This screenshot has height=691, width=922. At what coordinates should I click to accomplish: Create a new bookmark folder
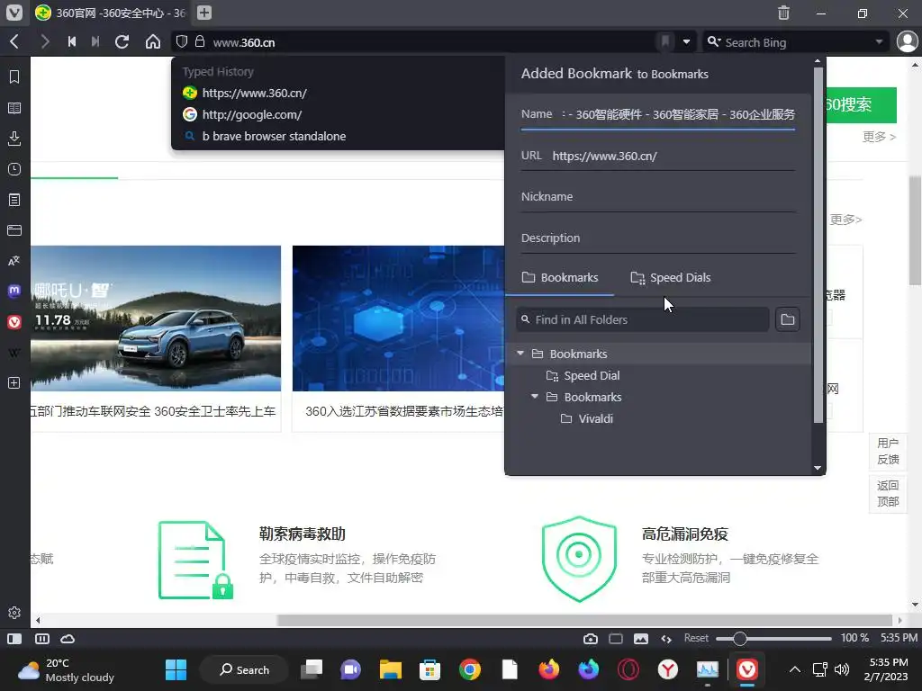pyautogui.click(x=787, y=319)
